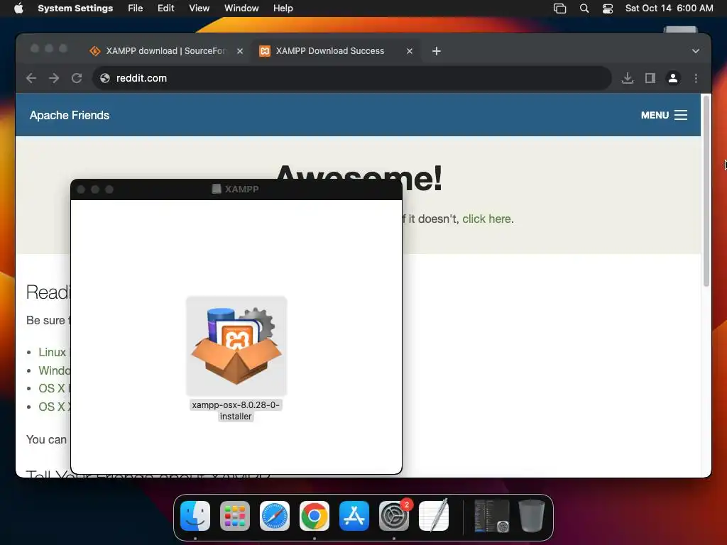The height and width of the screenshot is (545, 727).
Task: Open the Help menu
Action: [x=283, y=9]
